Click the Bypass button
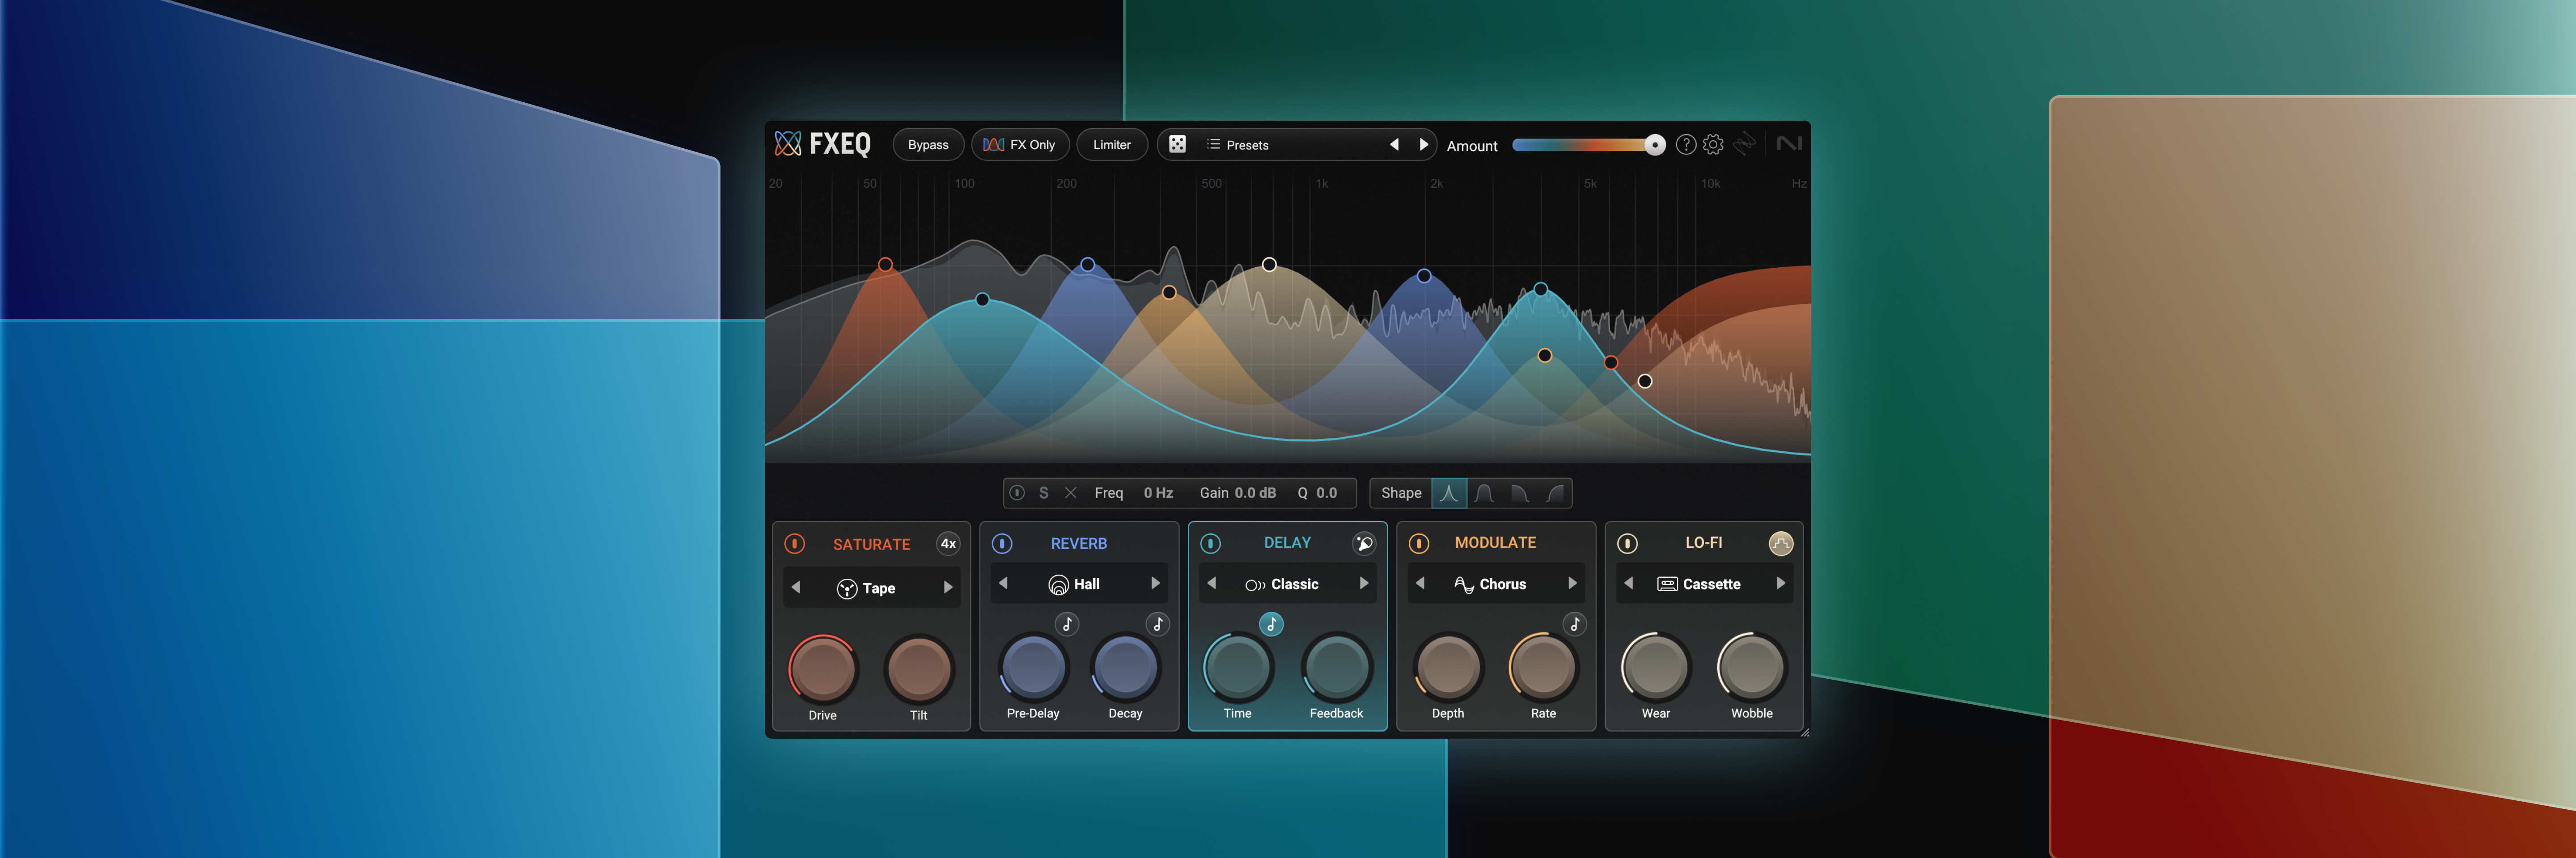Image resolution: width=2576 pixels, height=858 pixels. 928,145
